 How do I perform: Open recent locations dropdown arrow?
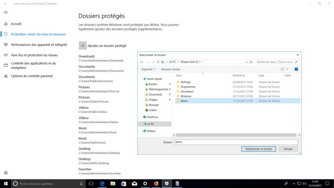tap(154, 62)
